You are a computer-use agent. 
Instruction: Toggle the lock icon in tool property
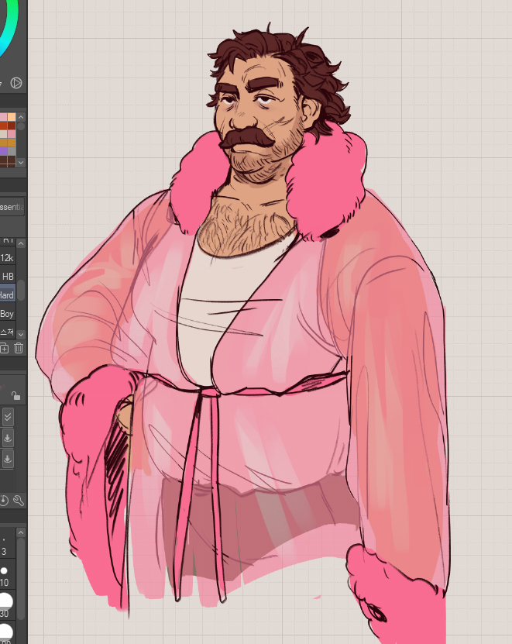15,396
